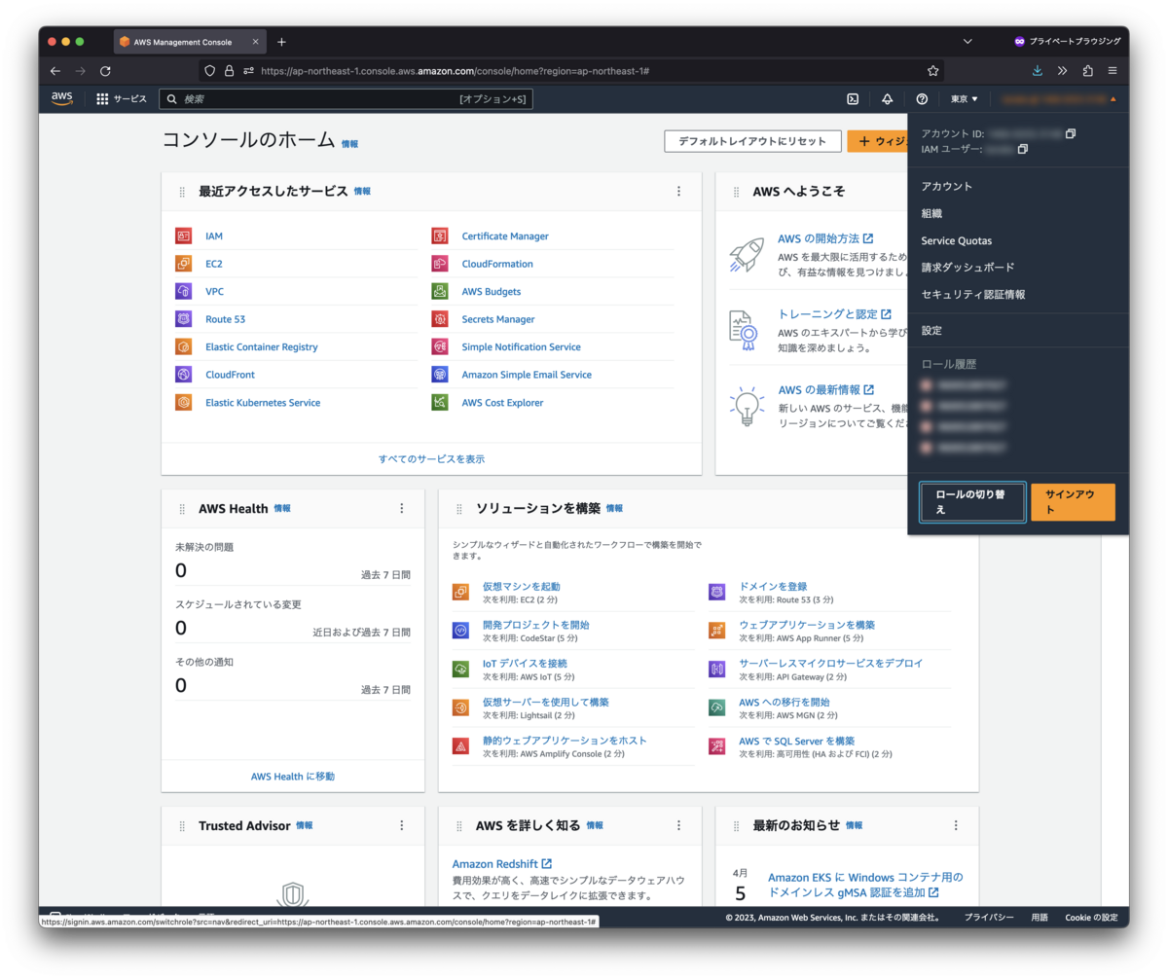Open '静的ウェブアプリケーションをホスト' link
This screenshot has width=1168, height=979.
coord(565,741)
